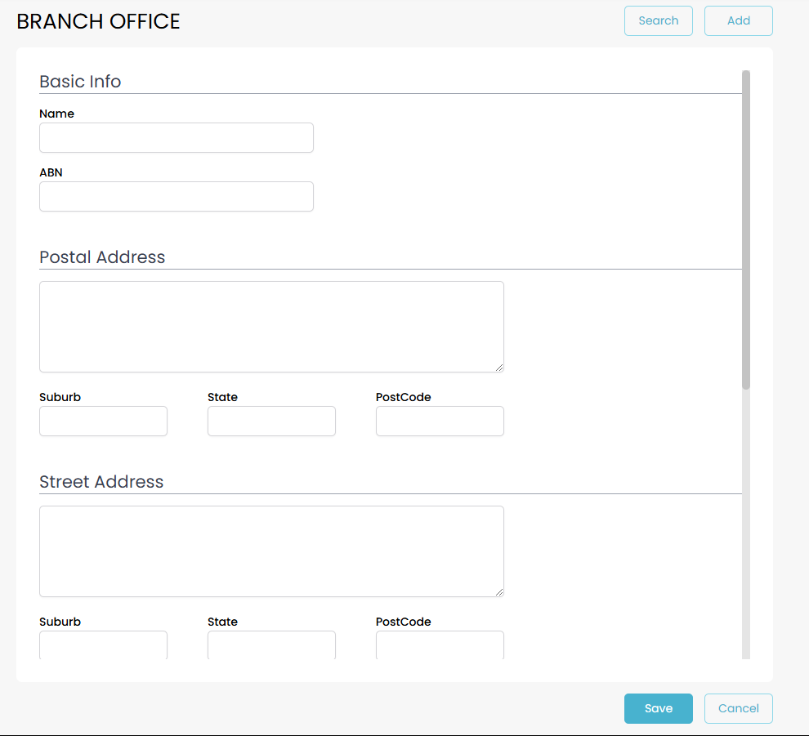The height and width of the screenshot is (736, 809).
Task: Focus the Name input field
Action: click(x=176, y=138)
